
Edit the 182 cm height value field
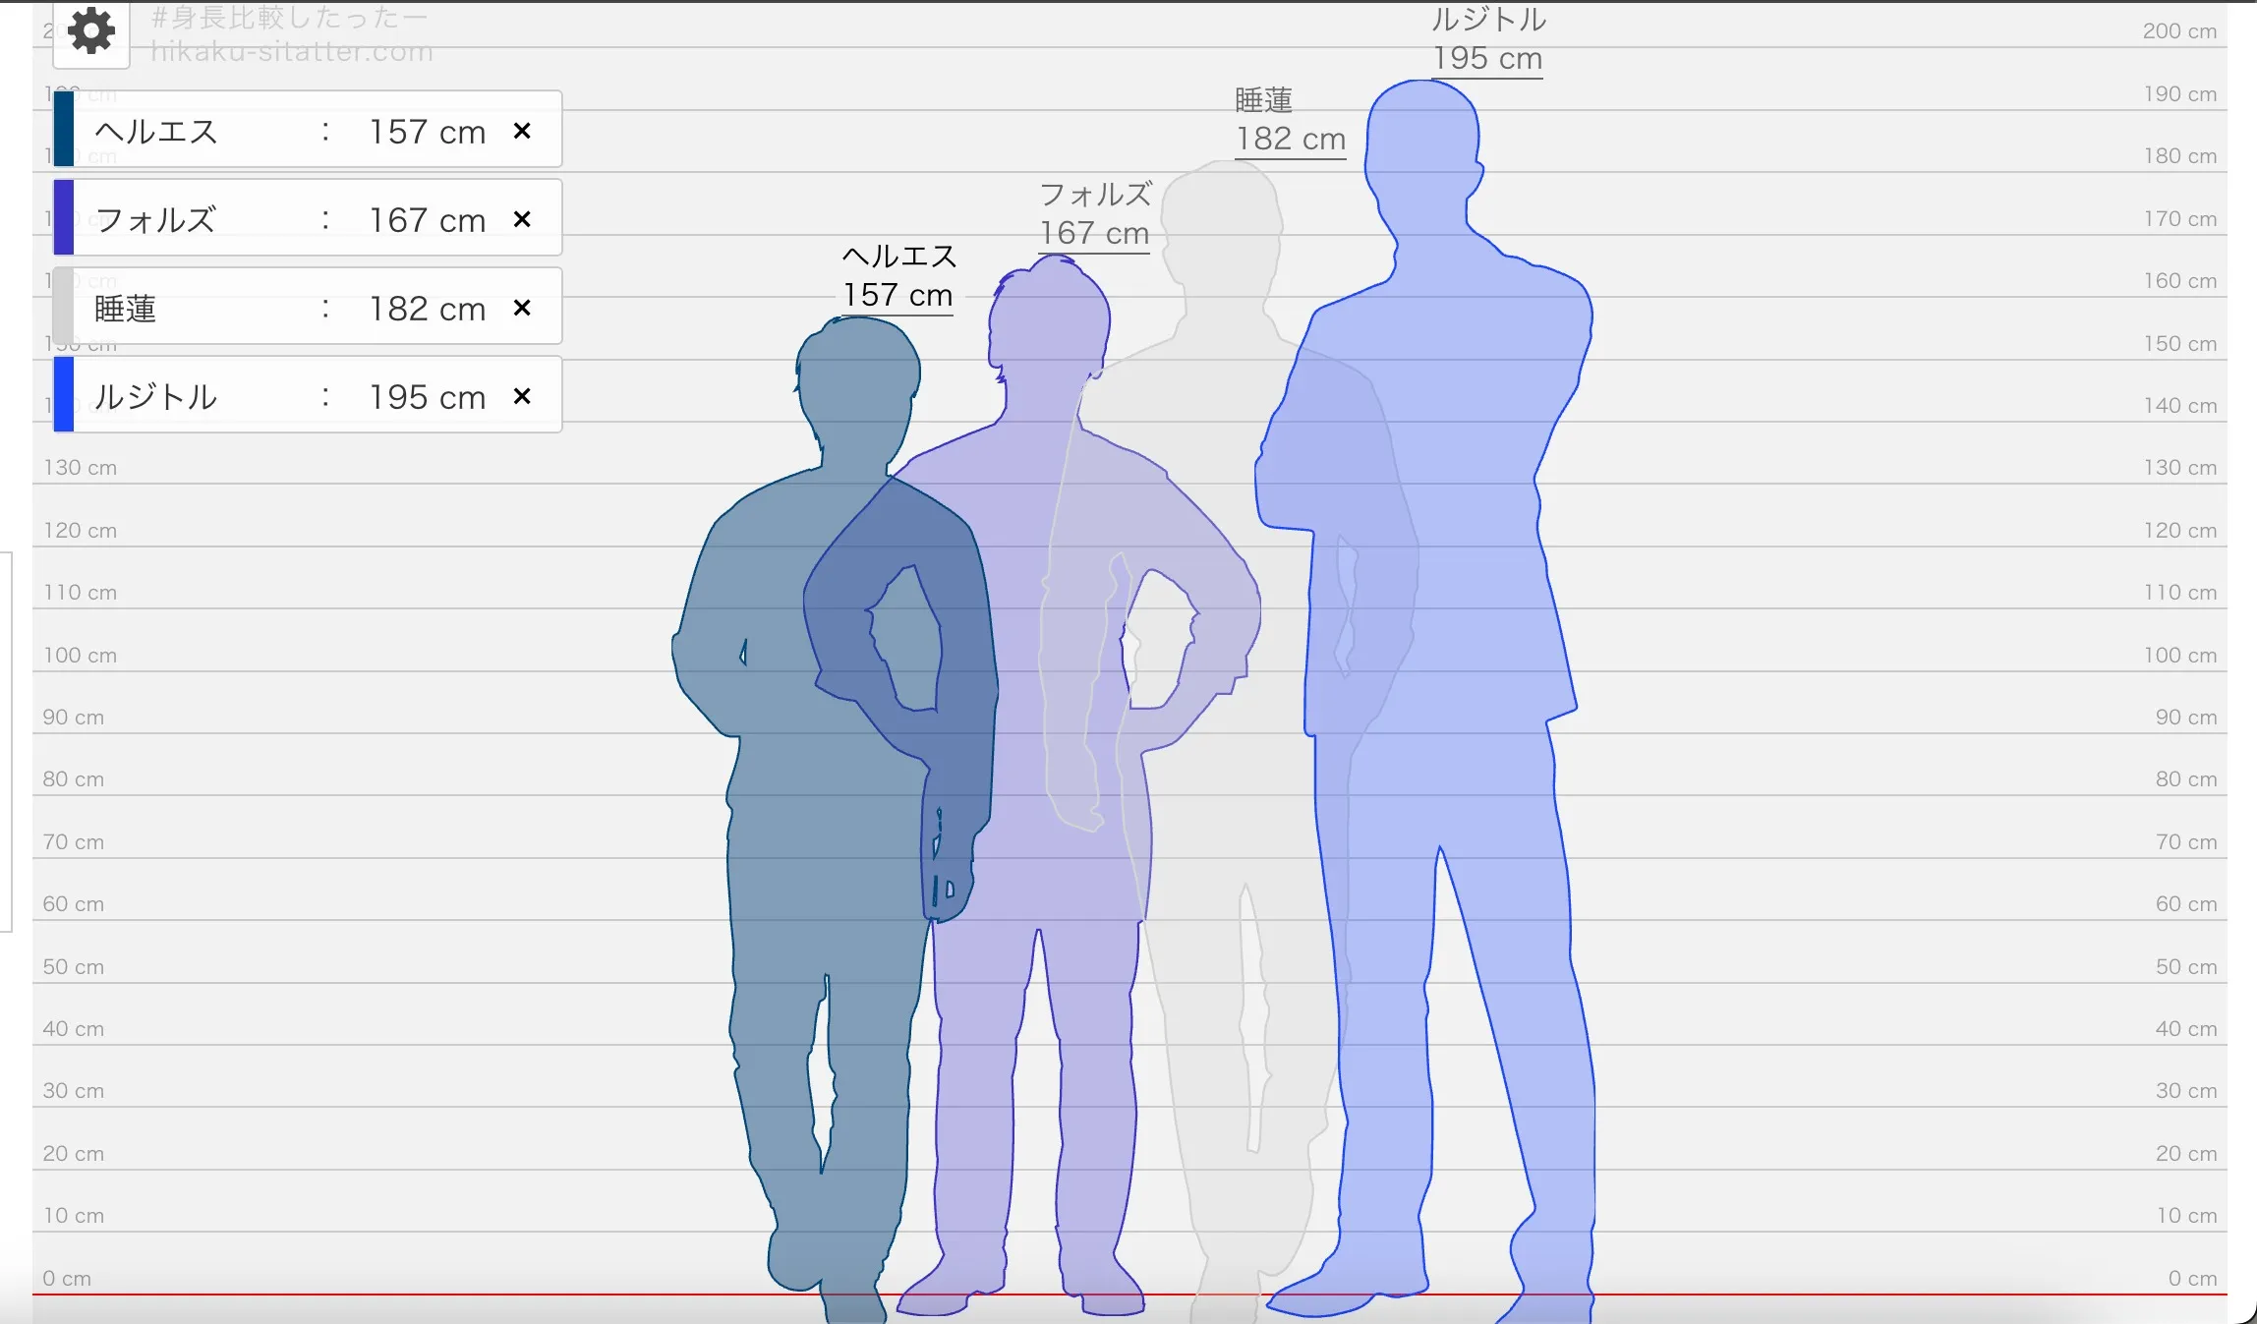click(427, 309)
